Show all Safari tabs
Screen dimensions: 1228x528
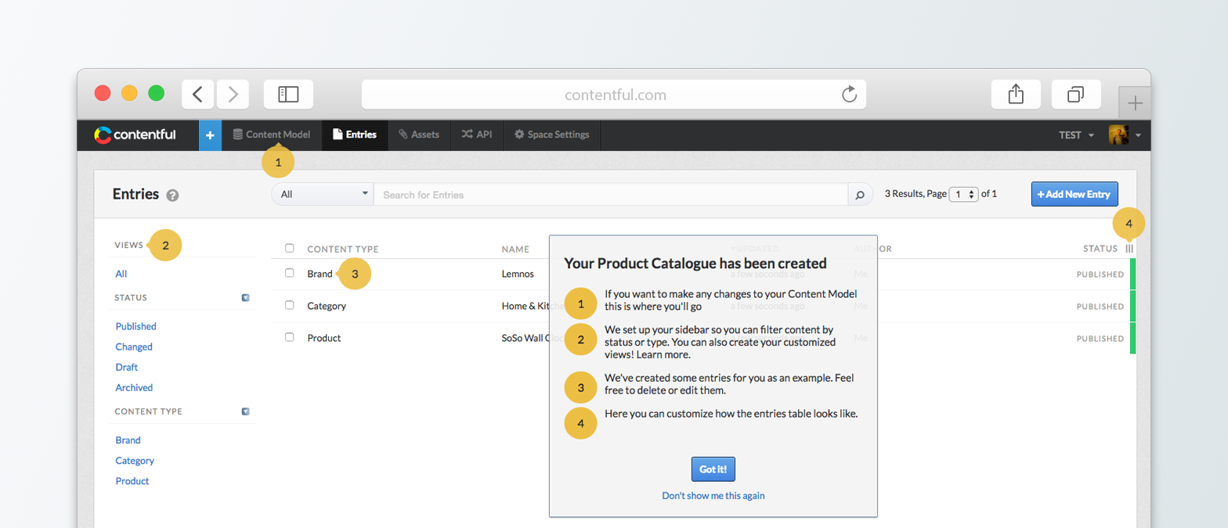pos(1076,94)
